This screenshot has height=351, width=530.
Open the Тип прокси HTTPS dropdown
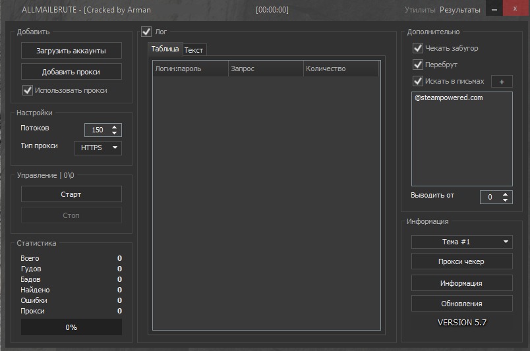pyautogui.click(x=98, y=148)
